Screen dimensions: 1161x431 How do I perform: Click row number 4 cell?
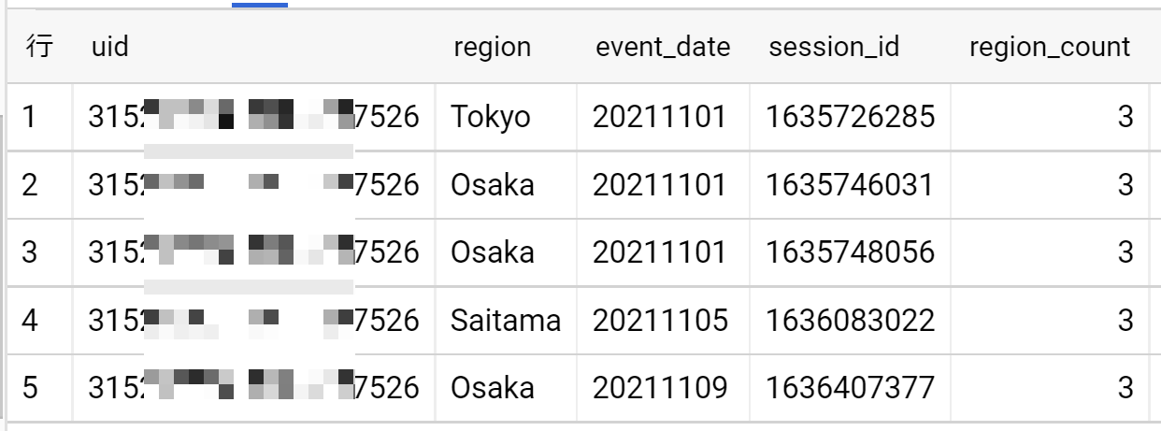[x=30, y=321]
